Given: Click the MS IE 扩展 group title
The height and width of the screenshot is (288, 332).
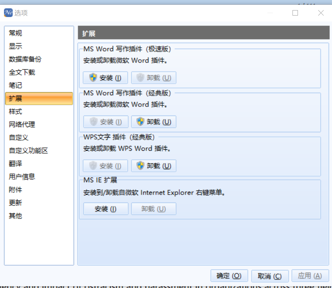Looking at the screenshot, I should click(x=100, y=180).
